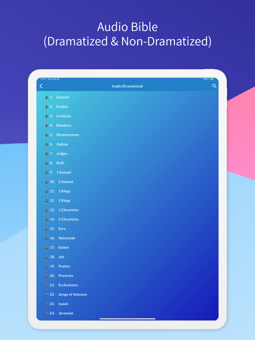Tap the speaker icon beside Genesis

[46, 97]
